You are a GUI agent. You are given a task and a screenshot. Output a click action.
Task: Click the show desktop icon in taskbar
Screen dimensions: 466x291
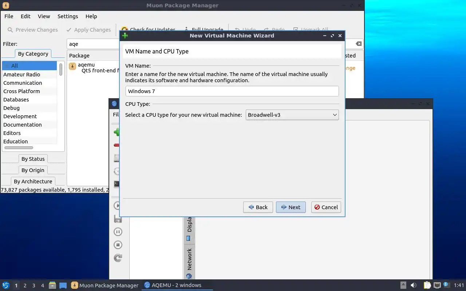tap(63, 285)
